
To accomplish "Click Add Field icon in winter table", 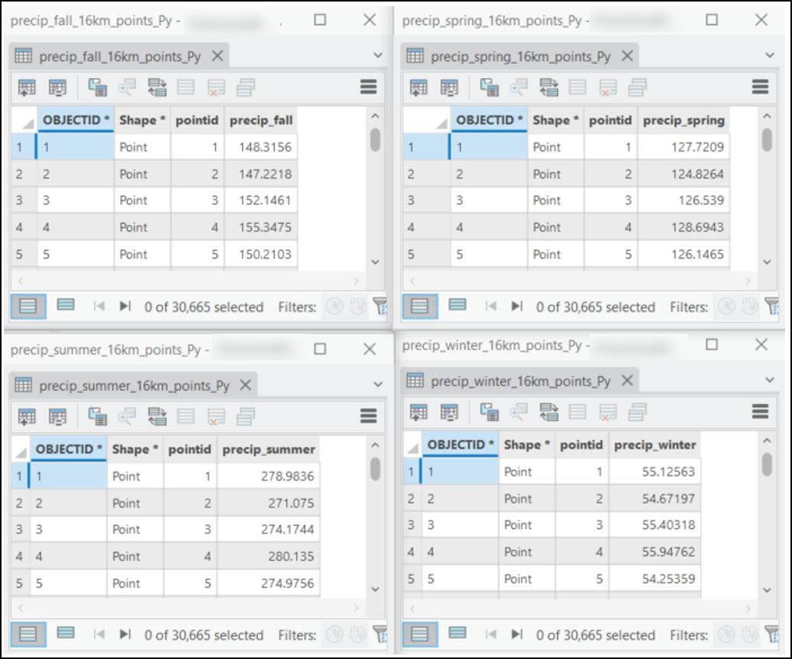I will [x=419, y=412].
